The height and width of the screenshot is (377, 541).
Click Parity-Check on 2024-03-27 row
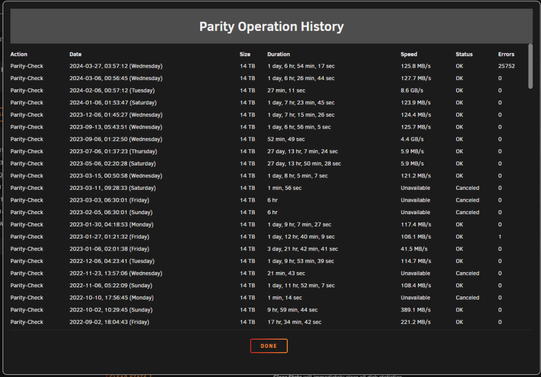pyautogui.click(x=27, y=66)
